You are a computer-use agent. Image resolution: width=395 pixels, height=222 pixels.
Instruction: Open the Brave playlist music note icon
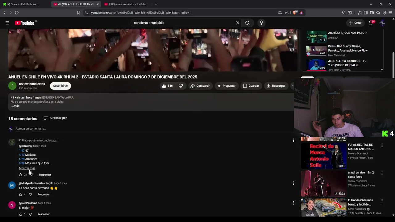point(360,13)
